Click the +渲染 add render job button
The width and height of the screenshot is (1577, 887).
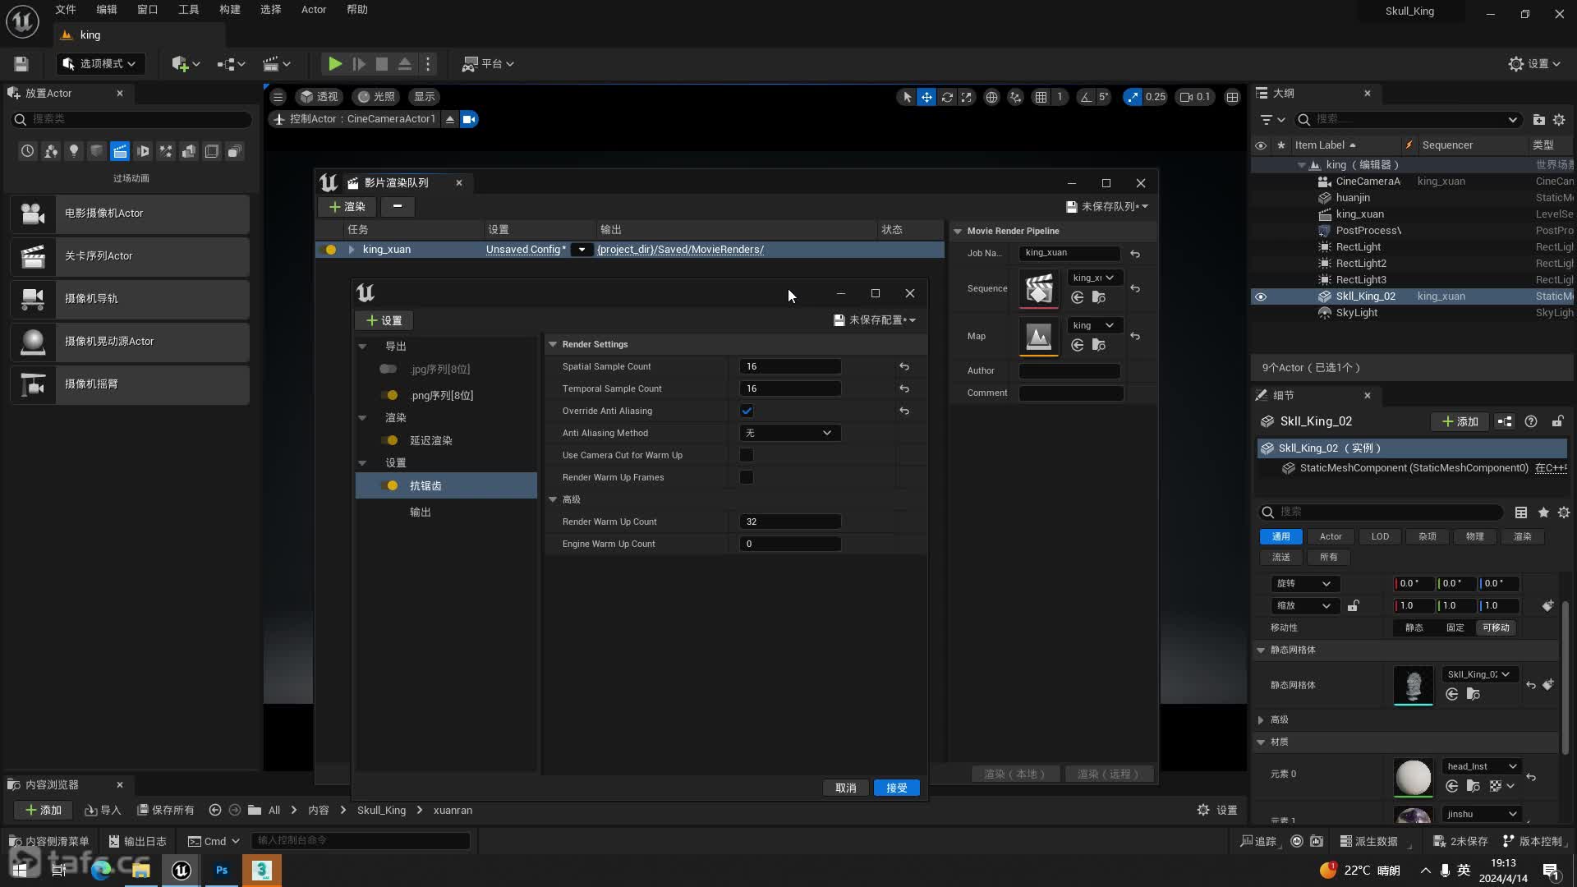tap(347, 207)
